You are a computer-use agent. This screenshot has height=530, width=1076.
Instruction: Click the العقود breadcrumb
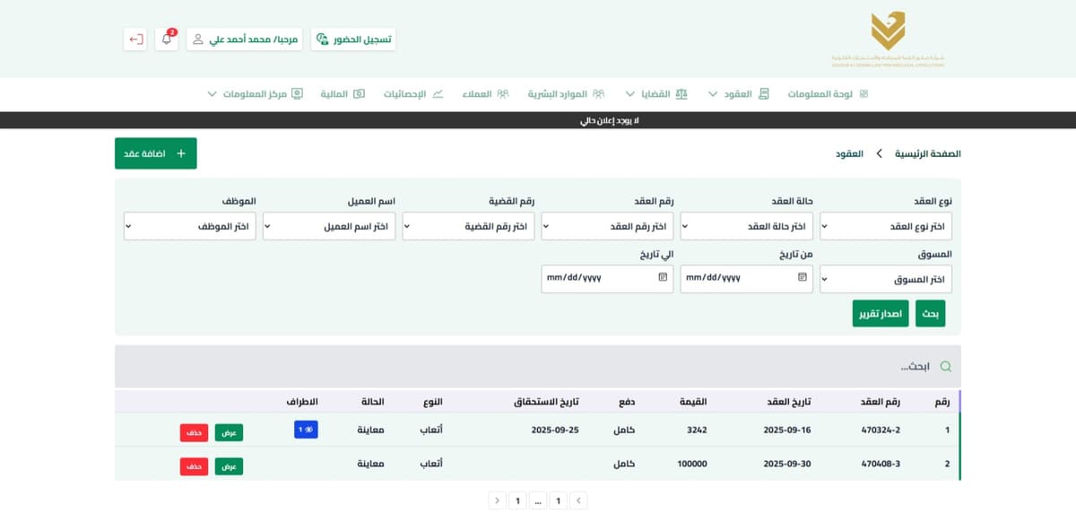click(850, 154)
